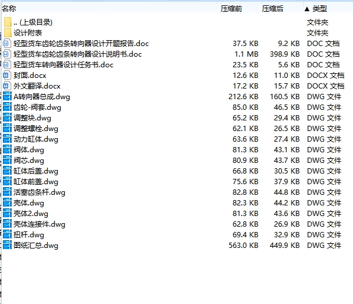Select 轻型货车齿轮齿条转向器设计说明书.doc file name
This screenshot has height=304, width=353.
pyautogui.click(x=77, y=54)
